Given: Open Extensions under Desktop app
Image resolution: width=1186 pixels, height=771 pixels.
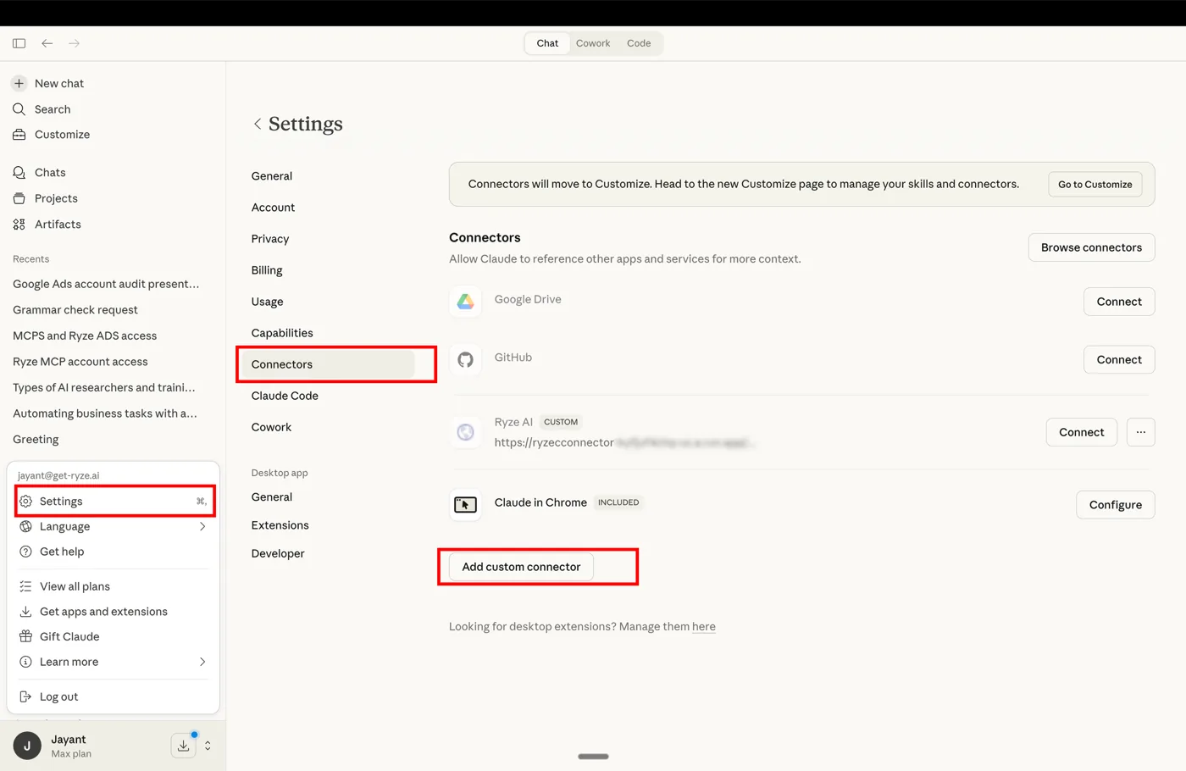Looking at the screenshot, I should [280, 525].
